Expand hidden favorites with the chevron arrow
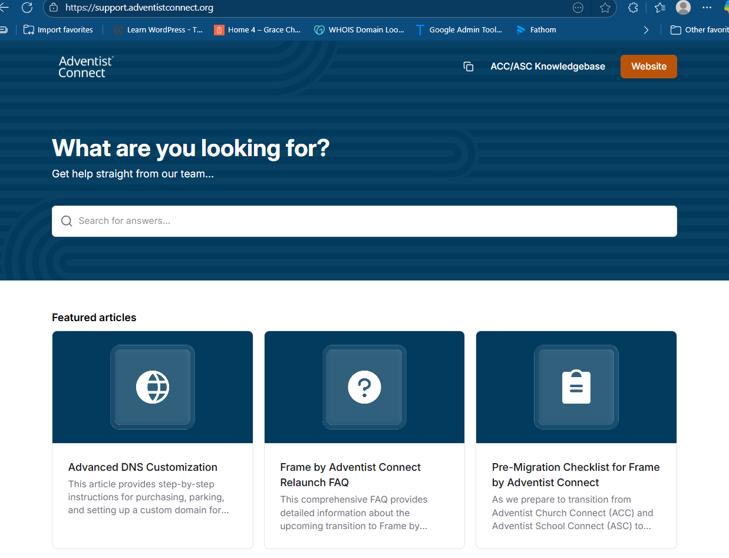 646,29
